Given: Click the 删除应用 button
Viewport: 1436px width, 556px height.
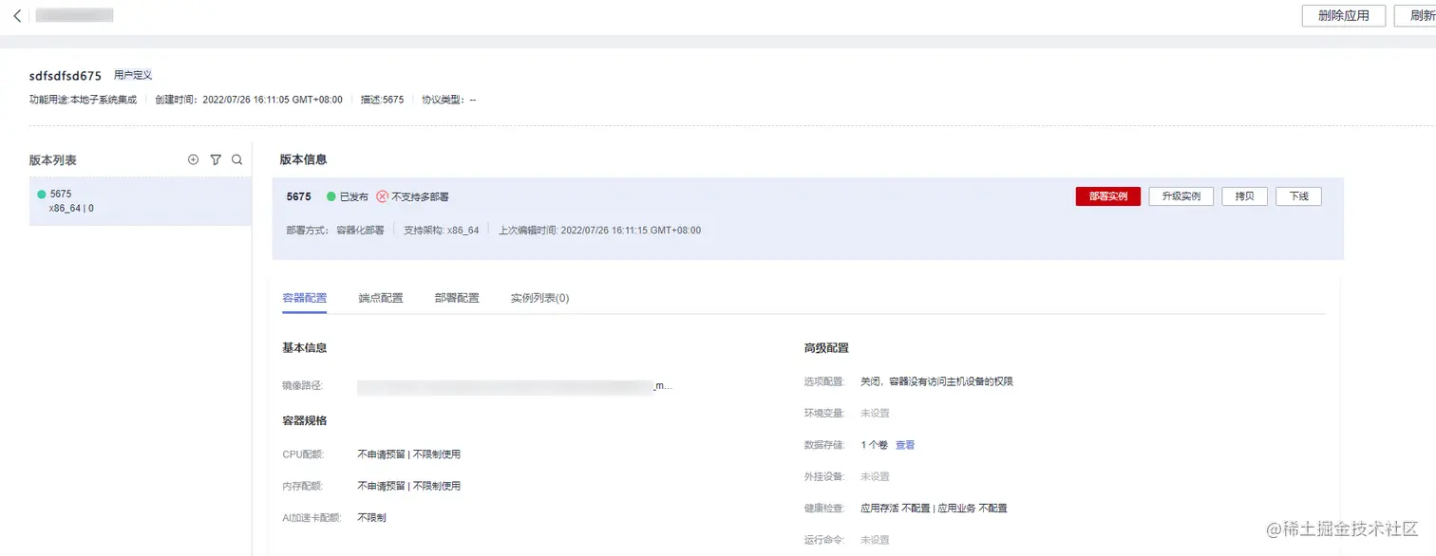Looking at the screenshot, I should 1343,16.
